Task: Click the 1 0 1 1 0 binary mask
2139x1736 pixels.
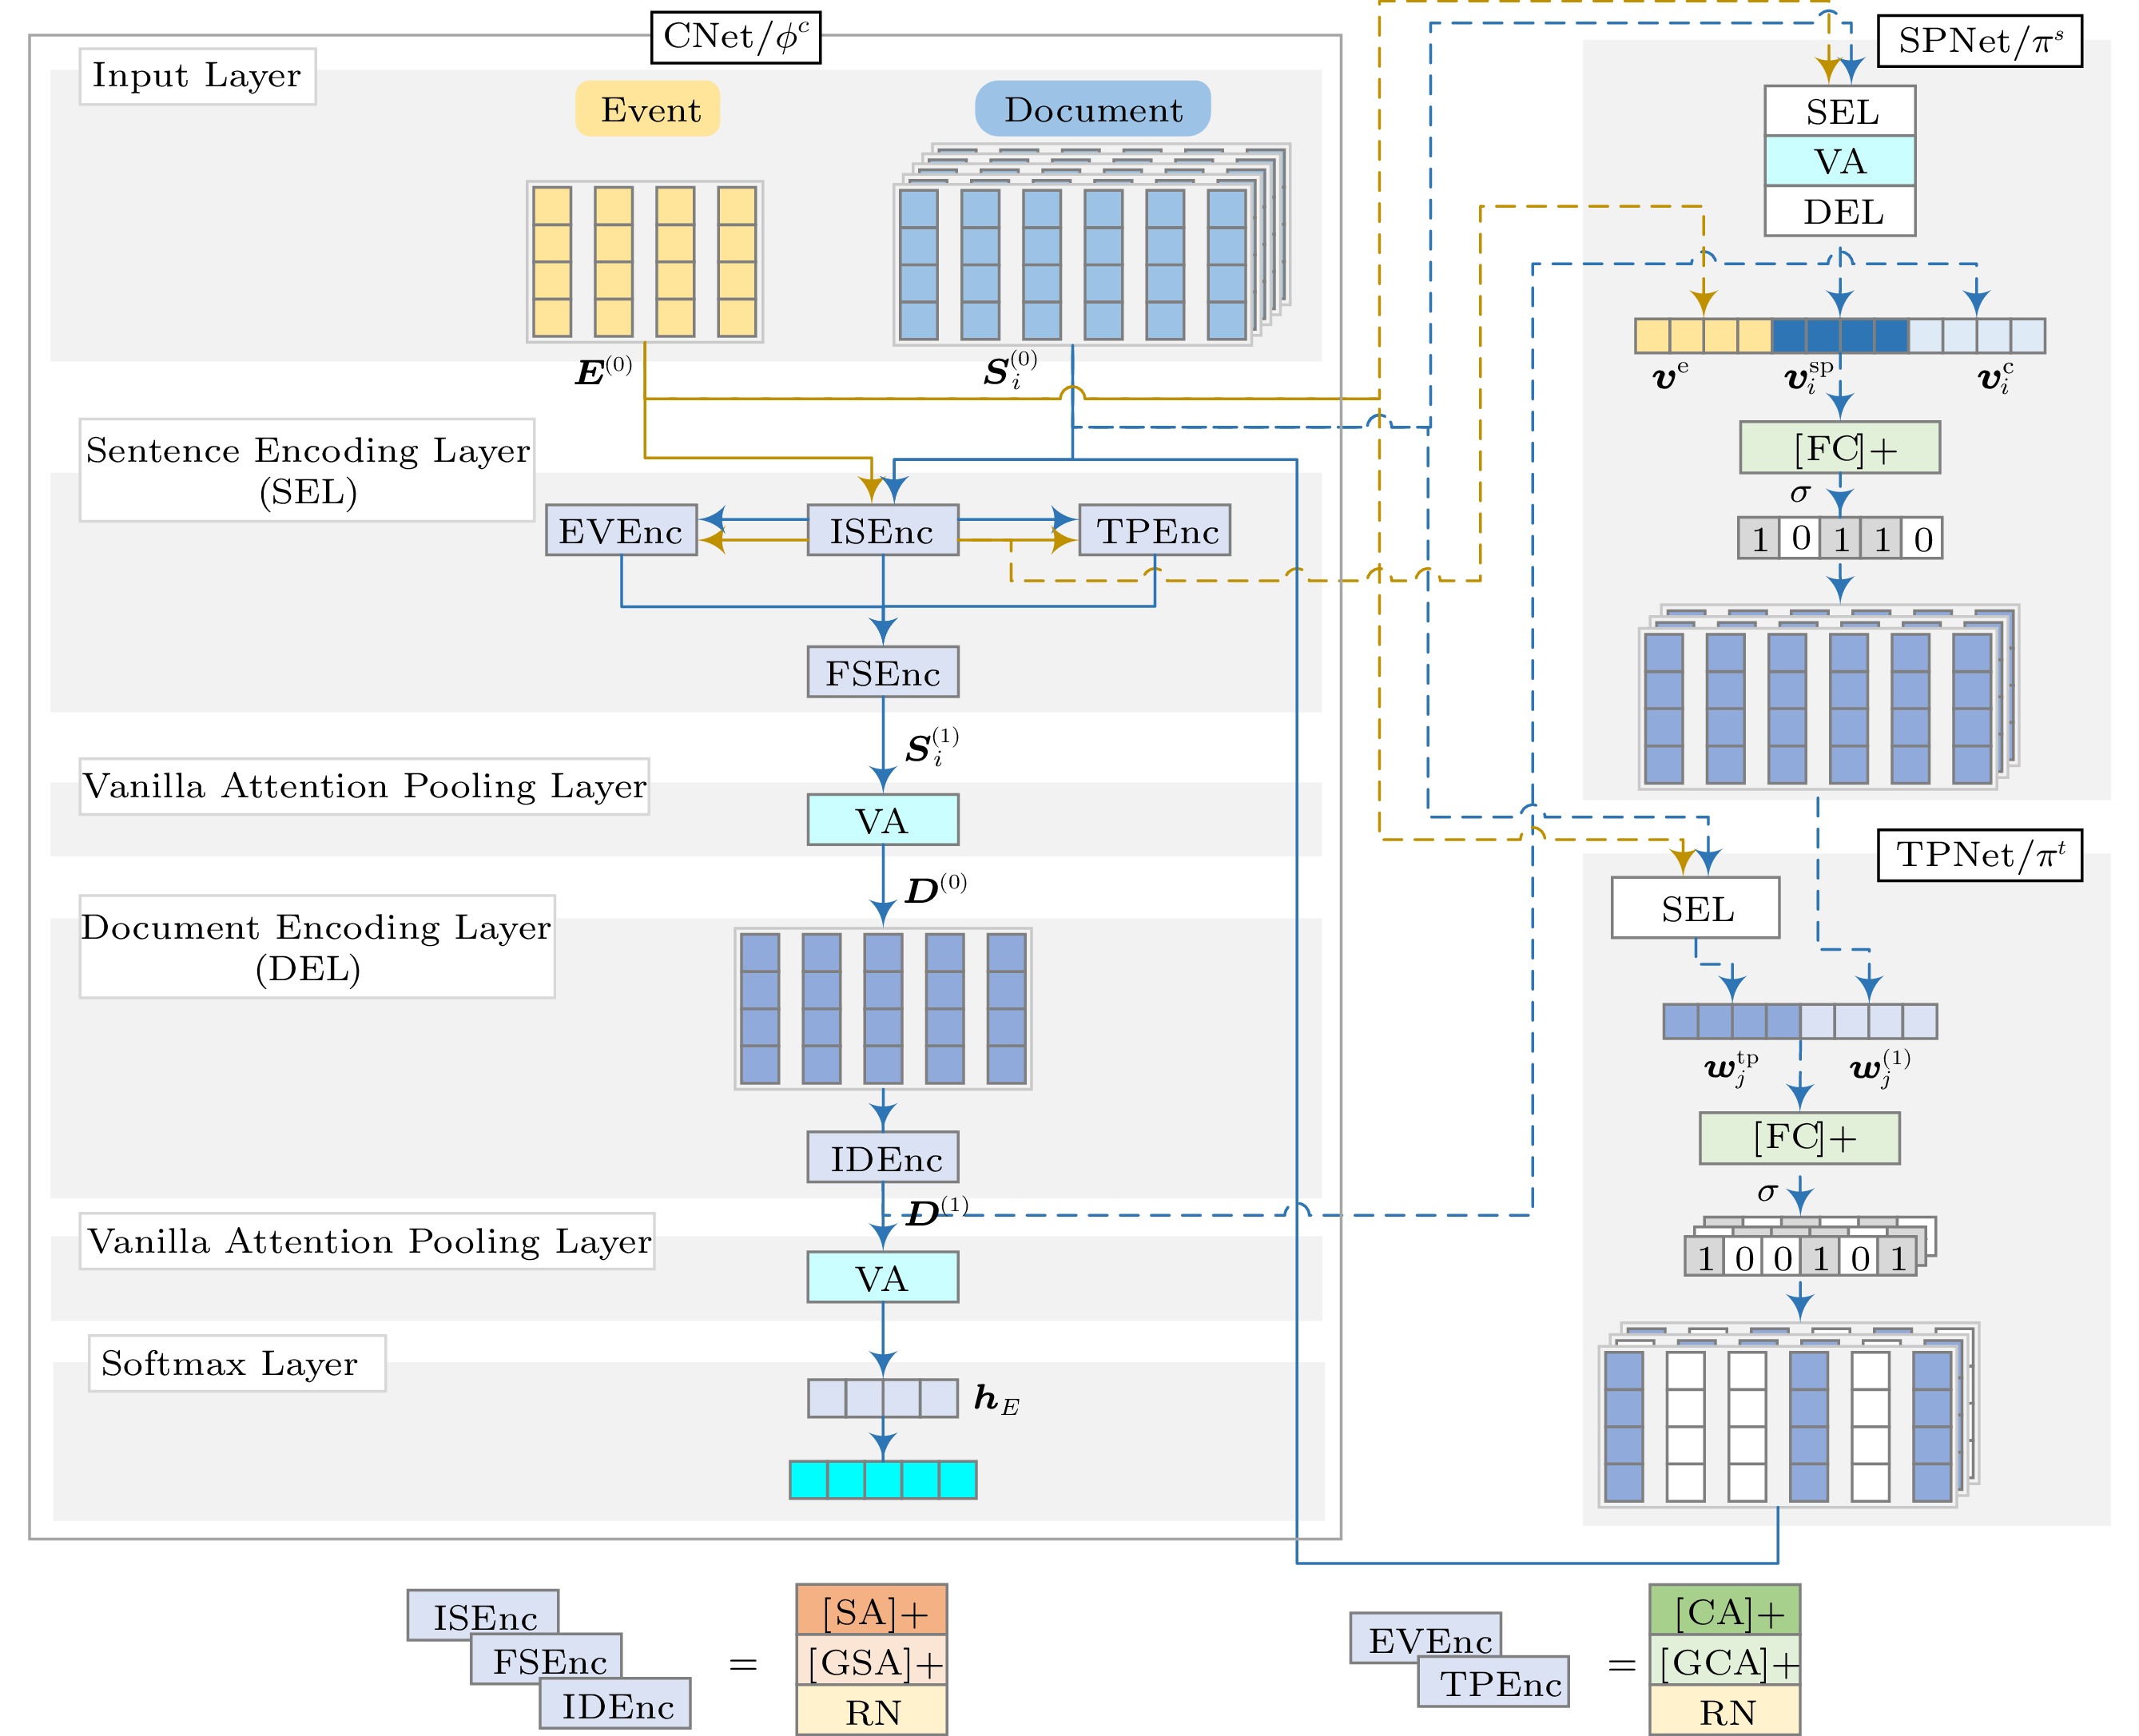Action: pyautogui.click(x=1839, y=538)
